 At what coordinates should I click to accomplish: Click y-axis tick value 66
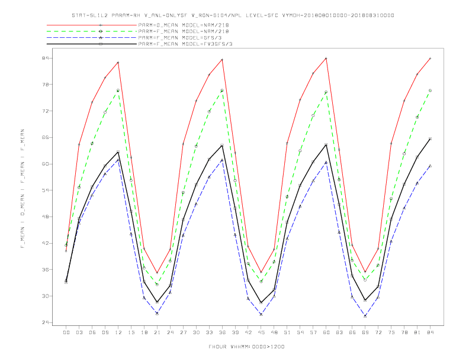[x=46, y=137]
